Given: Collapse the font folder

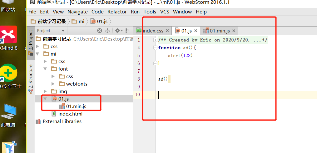Looking at the screenshot, I should coord(45,69).
